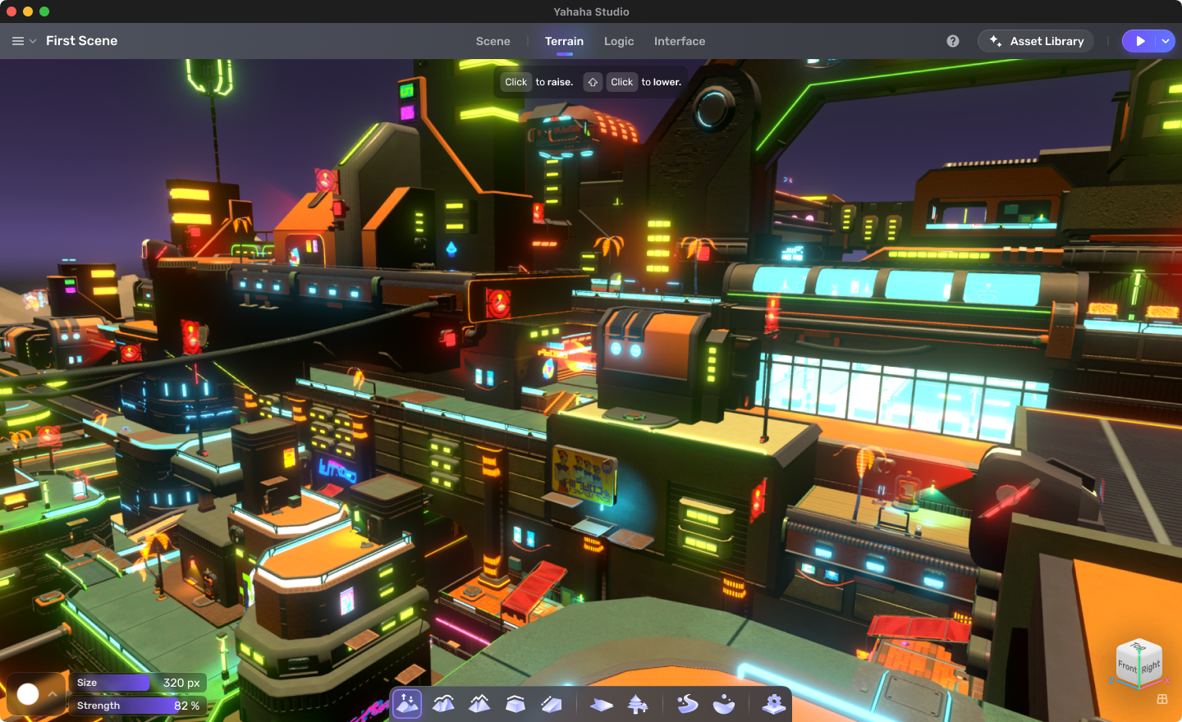Open the terrain settings tool
The height and width of the screenshot is (722, 1182).
(772, 703)
